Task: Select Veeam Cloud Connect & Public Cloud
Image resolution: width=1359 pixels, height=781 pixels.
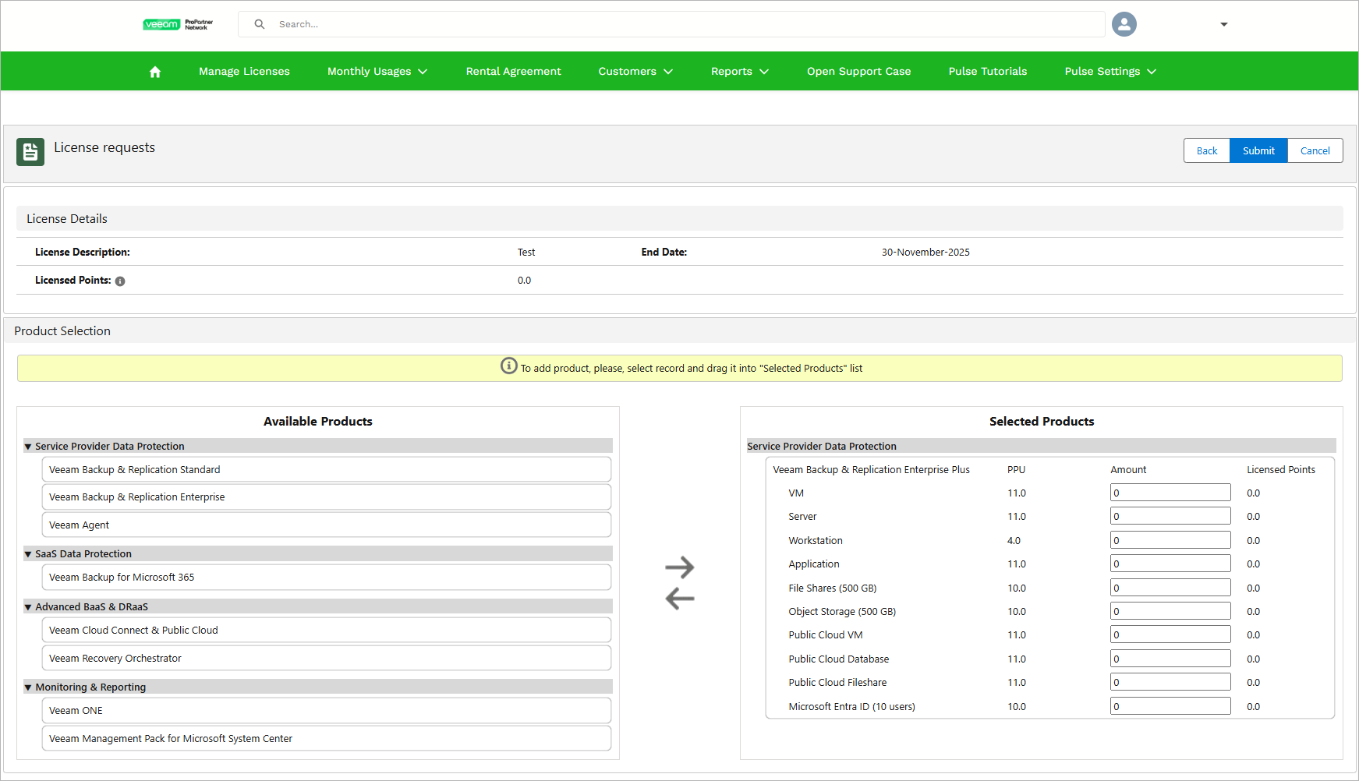Action: pyautogui.click(x=326, y=630)
